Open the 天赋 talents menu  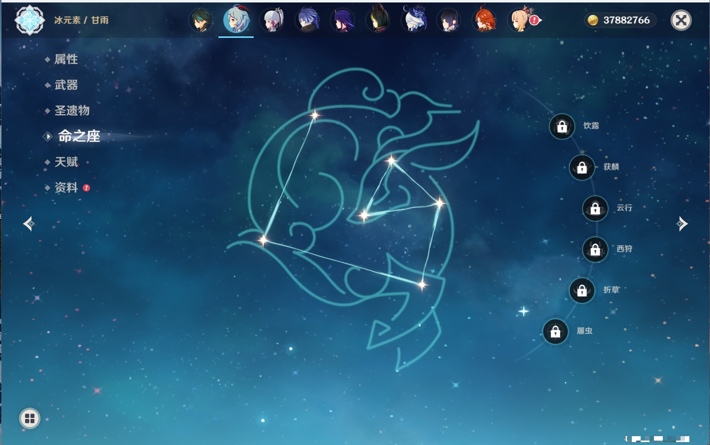(x=66, y=162)
